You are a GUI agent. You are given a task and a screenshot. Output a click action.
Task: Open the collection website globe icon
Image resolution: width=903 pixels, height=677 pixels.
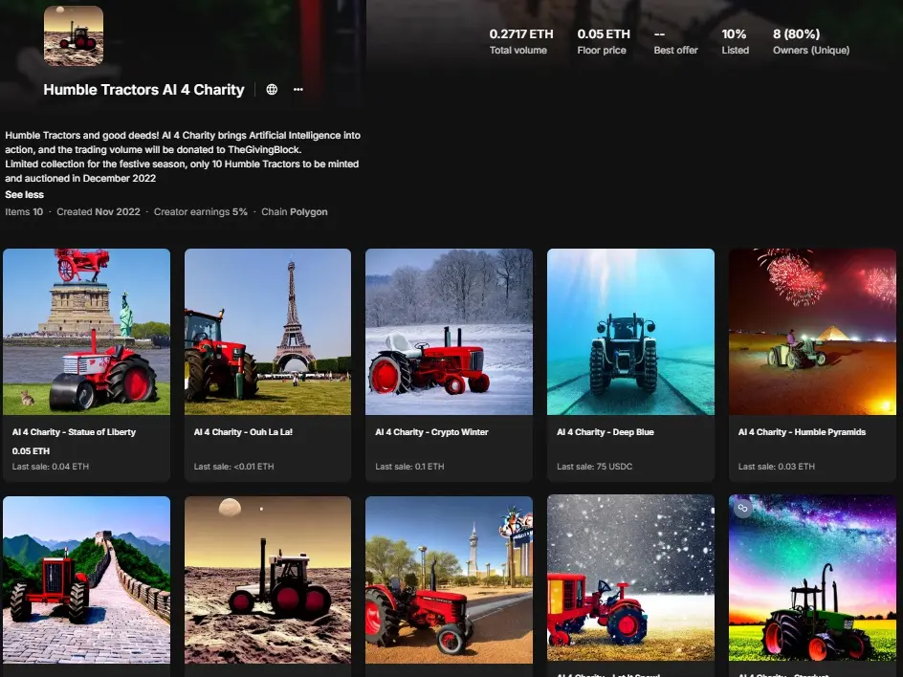tap(272, 89)
